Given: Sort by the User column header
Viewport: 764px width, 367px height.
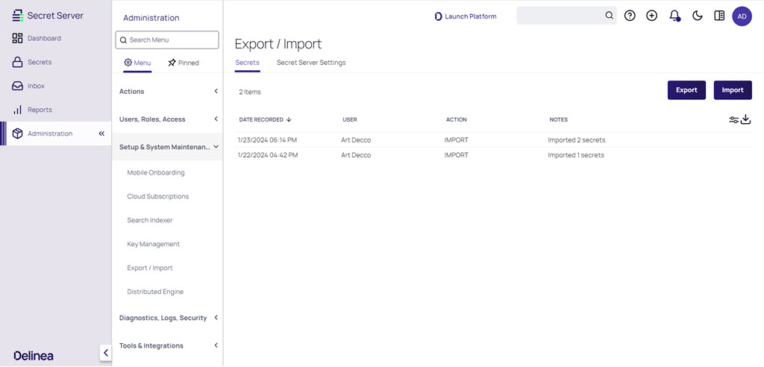Looking at the screenshot, I should click(x=350, y=120).
